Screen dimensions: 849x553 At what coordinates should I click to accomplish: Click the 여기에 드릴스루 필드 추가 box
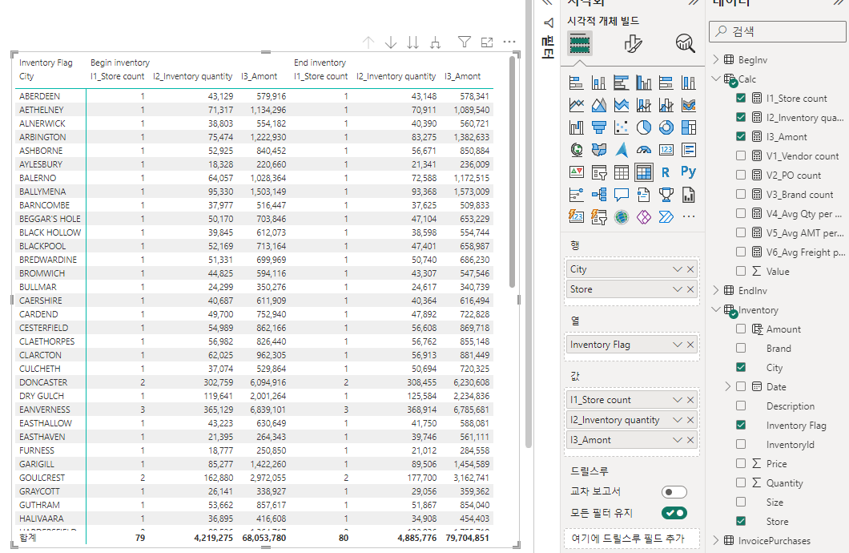tap(632, 539)
